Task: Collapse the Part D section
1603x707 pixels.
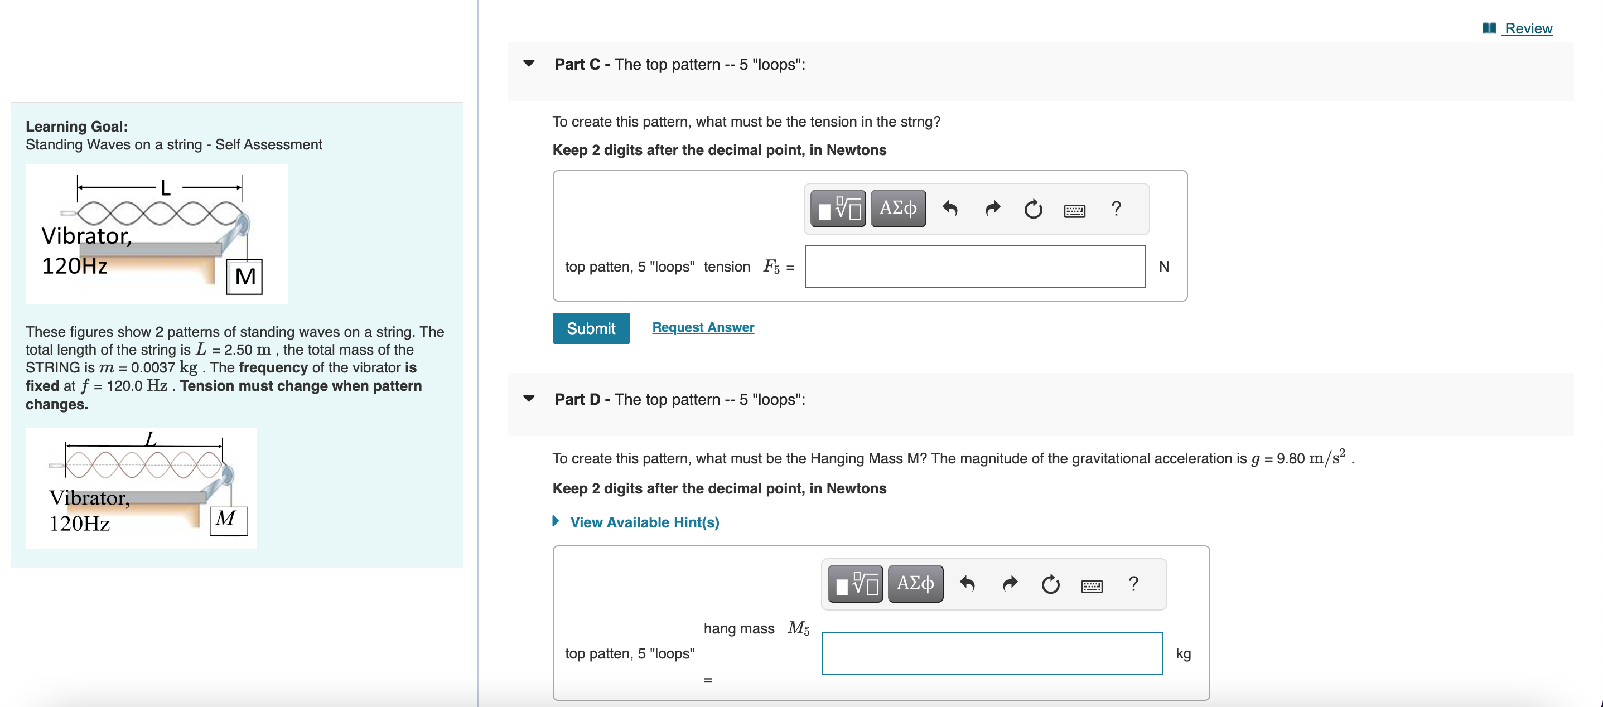Action: 528,399
